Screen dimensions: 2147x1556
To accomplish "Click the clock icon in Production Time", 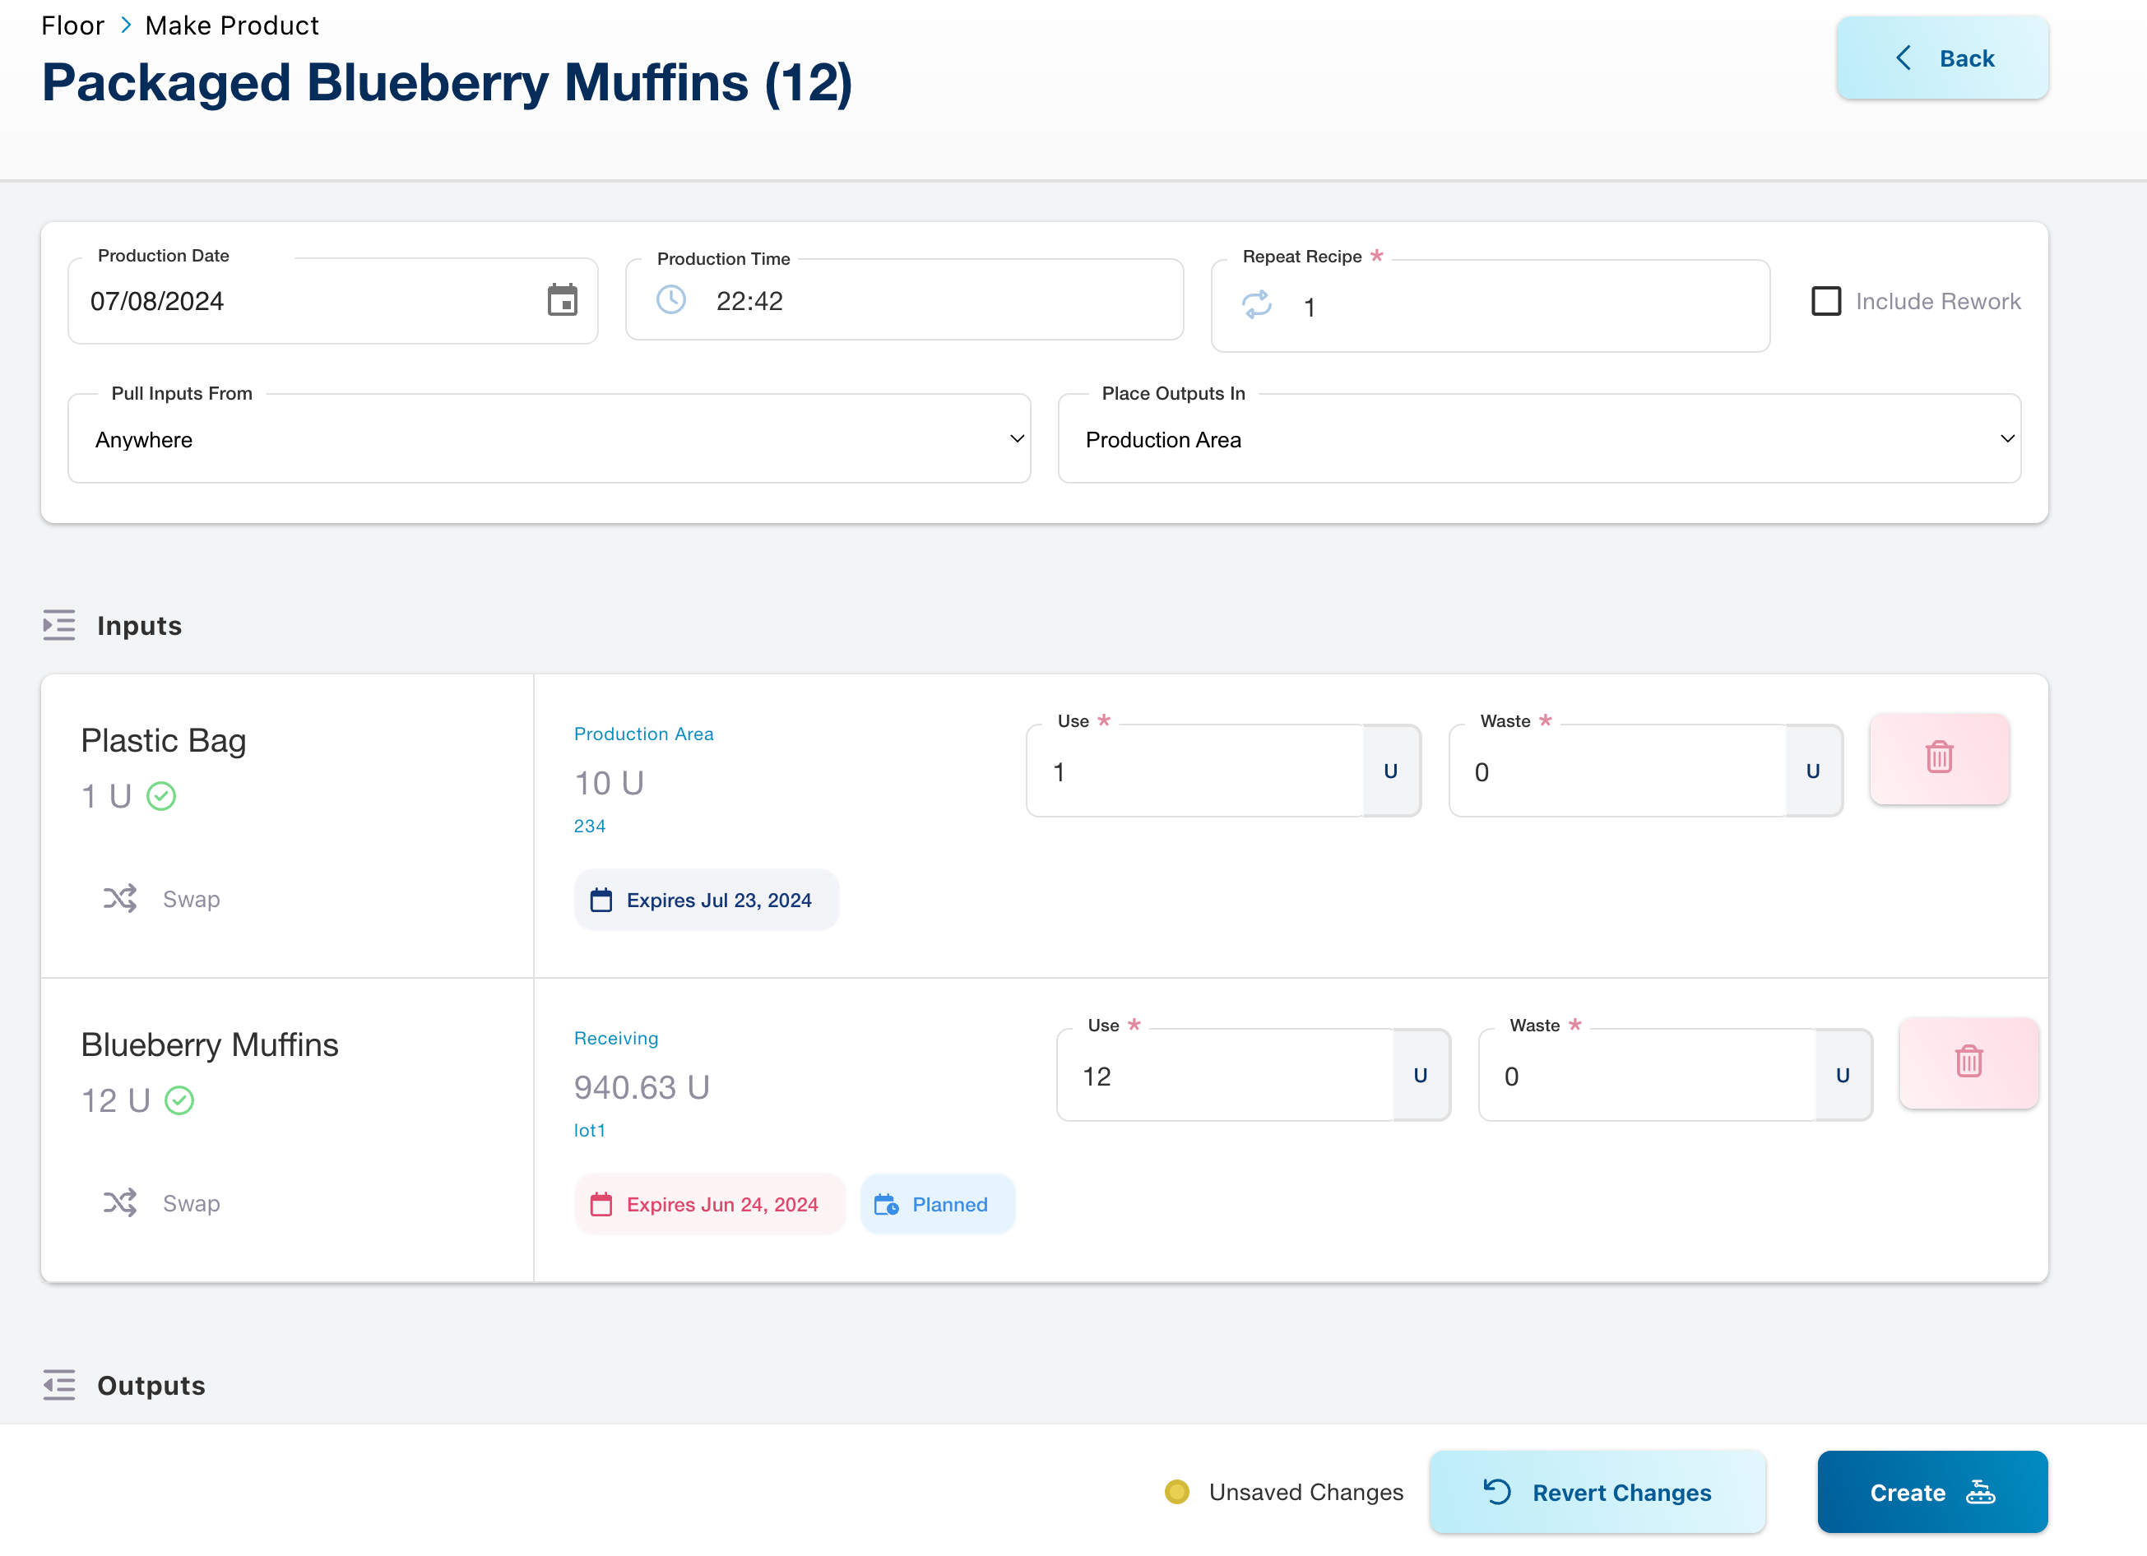I will click(671, 301).
